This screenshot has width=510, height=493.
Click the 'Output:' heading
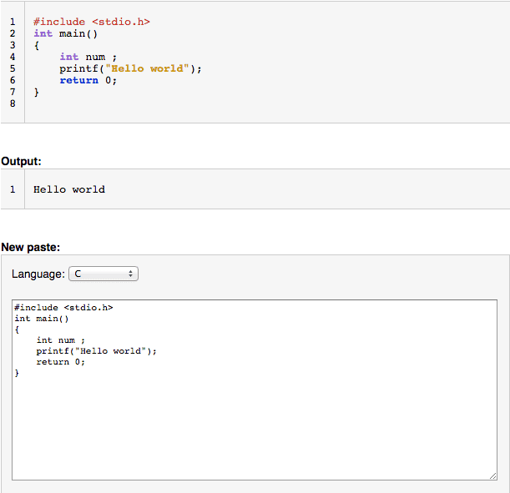22,160
